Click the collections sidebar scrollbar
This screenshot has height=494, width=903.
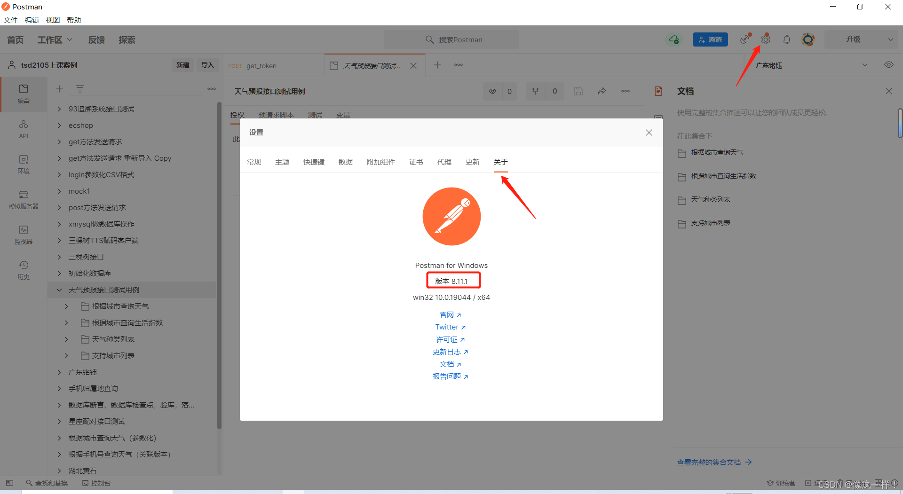coord(219,266)
